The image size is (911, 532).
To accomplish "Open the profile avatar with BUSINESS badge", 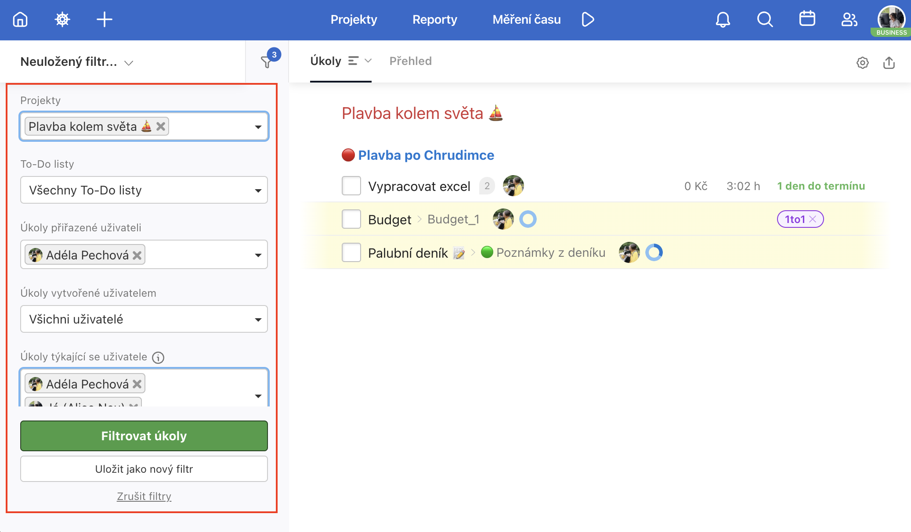I will [x=891, y=21].
